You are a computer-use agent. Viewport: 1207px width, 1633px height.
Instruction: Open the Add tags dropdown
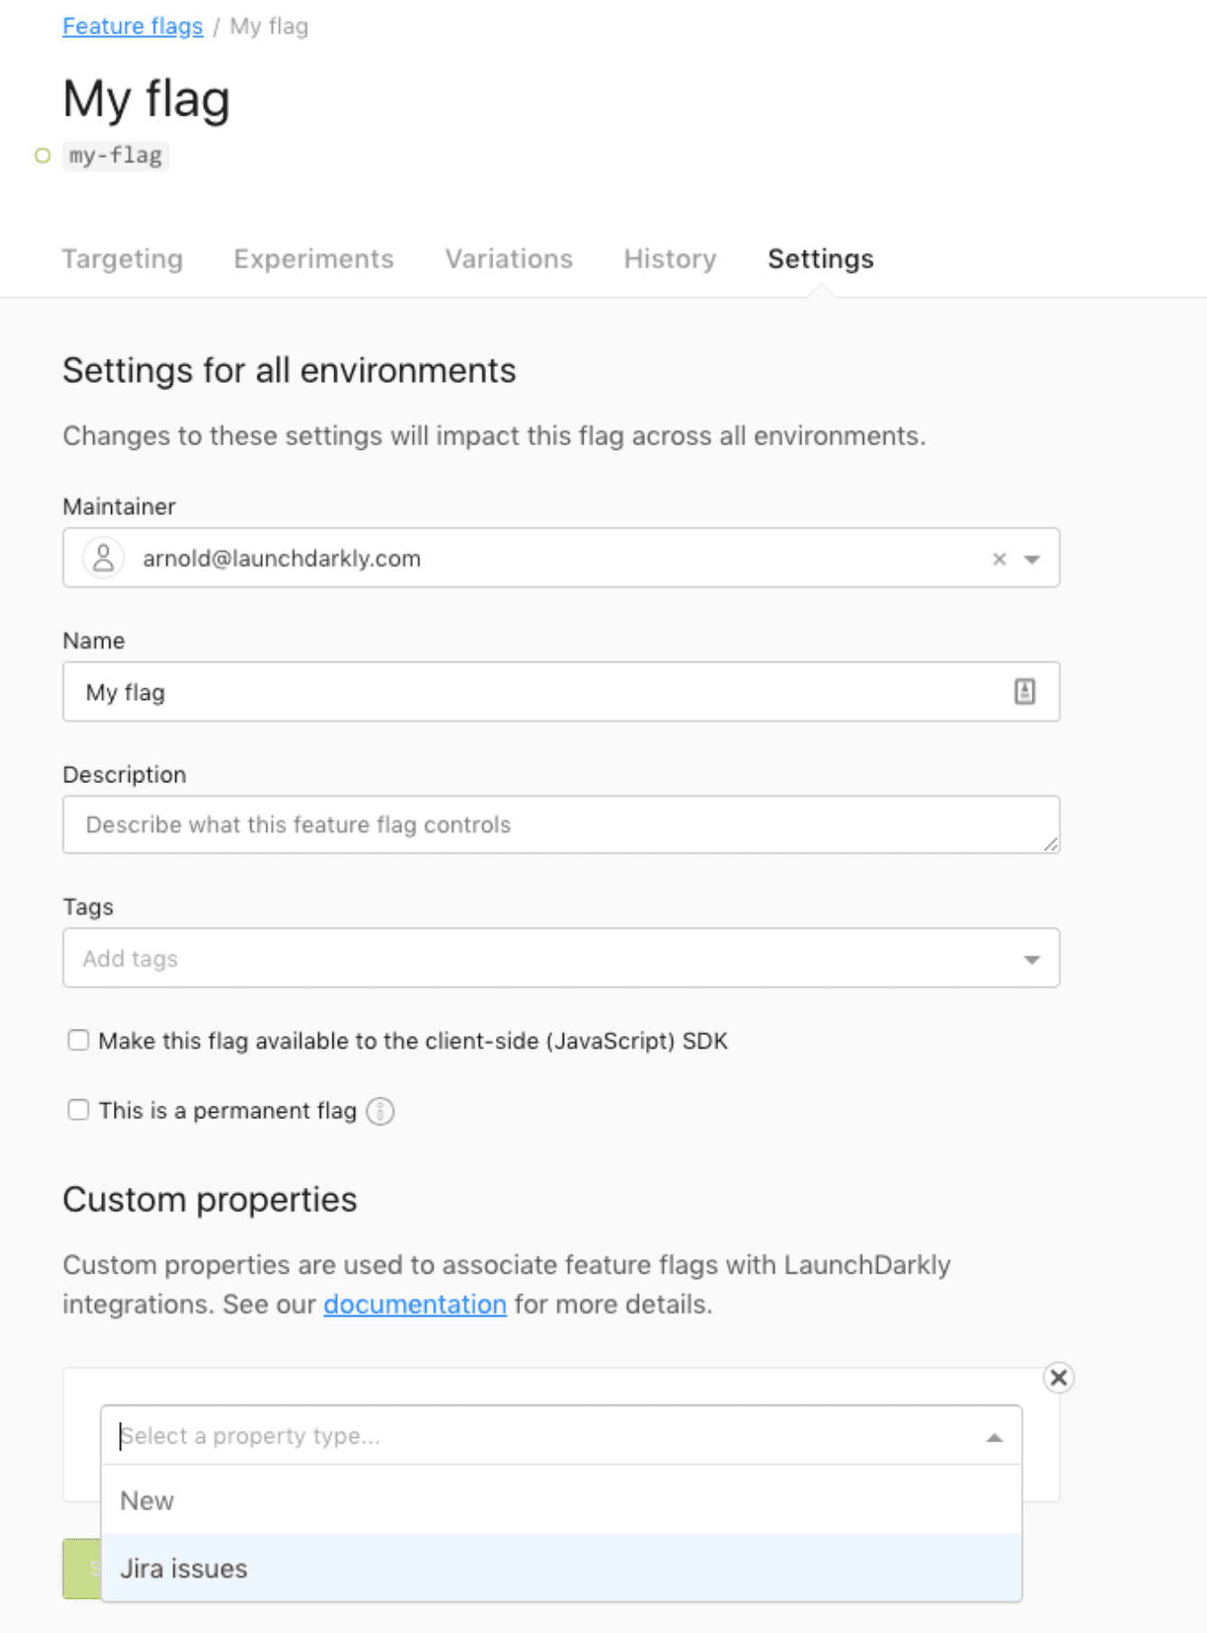pyautogui.click(x=1031, y=959)
